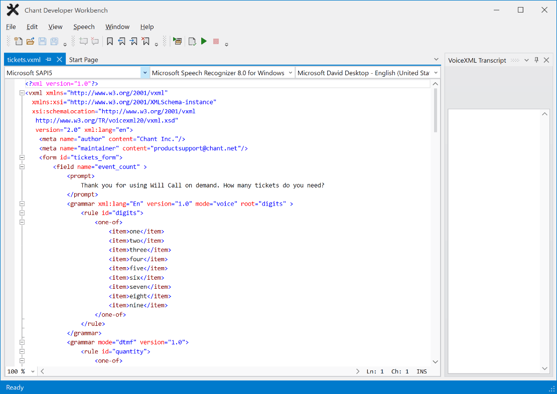Click the Save file icon
This screenshot has width=557, height=394.
[x=42, y=41]
